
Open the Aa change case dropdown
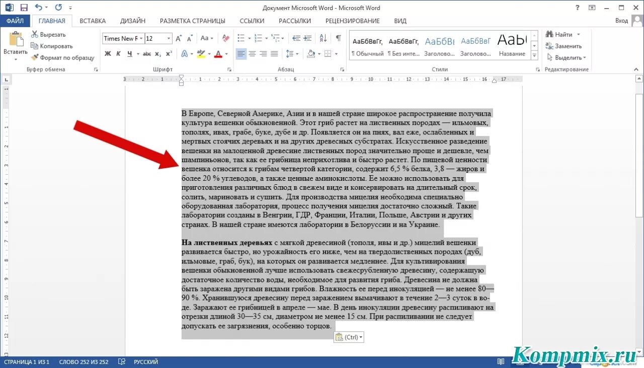coord(207,38)
